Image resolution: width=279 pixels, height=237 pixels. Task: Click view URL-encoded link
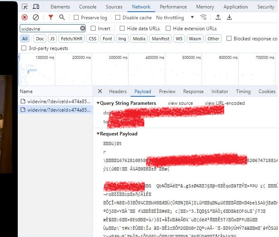pyautogui.click(x=225, y=103)
